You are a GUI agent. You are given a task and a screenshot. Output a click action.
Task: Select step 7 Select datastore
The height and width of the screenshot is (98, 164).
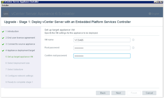pyautogui.click(x=14, y=70)
